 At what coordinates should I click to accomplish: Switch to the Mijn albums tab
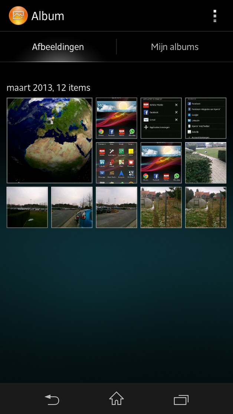pos(175,47)
